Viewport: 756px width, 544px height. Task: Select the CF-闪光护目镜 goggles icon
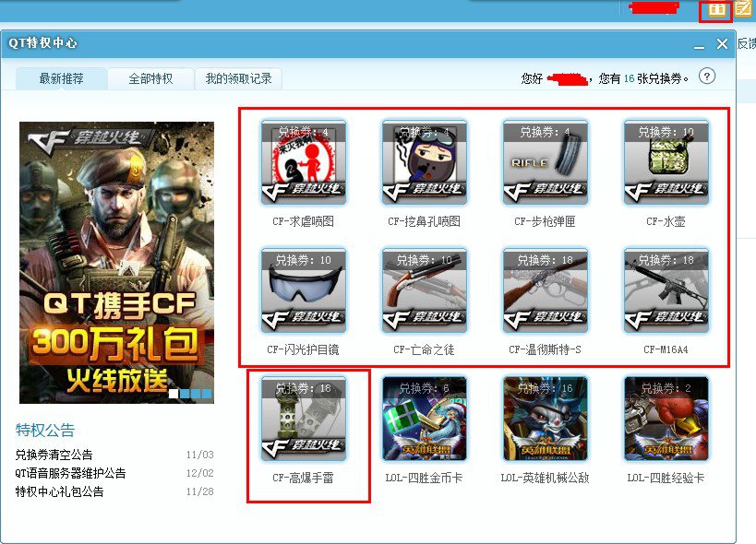click(304, 290)
